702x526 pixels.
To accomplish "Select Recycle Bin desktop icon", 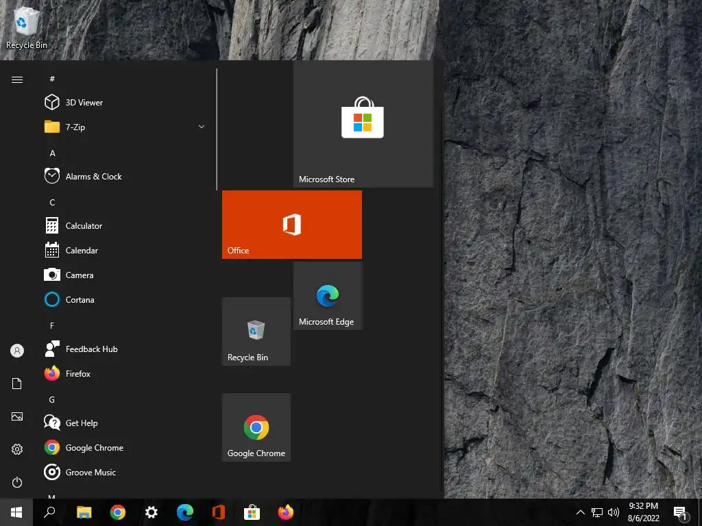I will click(26, 27).
